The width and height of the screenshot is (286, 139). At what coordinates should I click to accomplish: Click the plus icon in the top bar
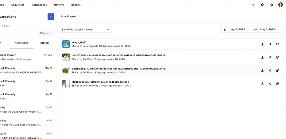pyautogui.click(x=253, y=5)
